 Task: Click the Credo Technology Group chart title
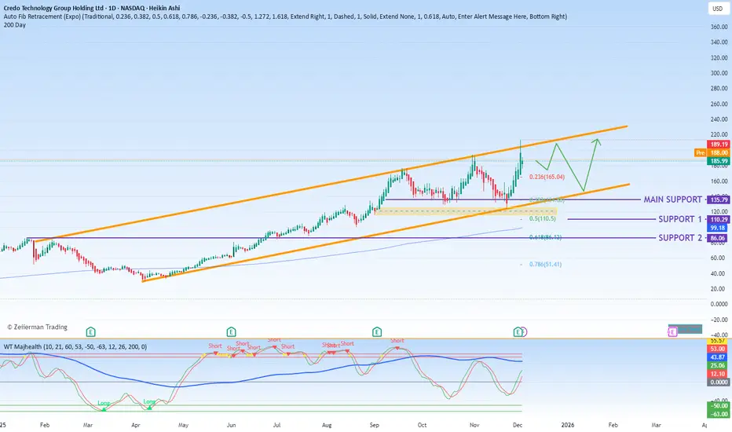[91, 8]
